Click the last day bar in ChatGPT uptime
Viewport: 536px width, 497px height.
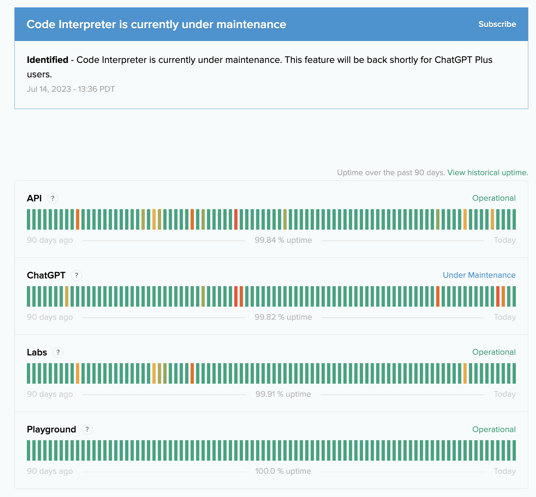[514, 296]
